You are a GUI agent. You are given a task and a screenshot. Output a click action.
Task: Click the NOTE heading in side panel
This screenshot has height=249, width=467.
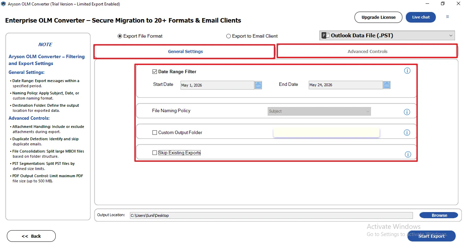pyautogui.click(x=45, y=44)
